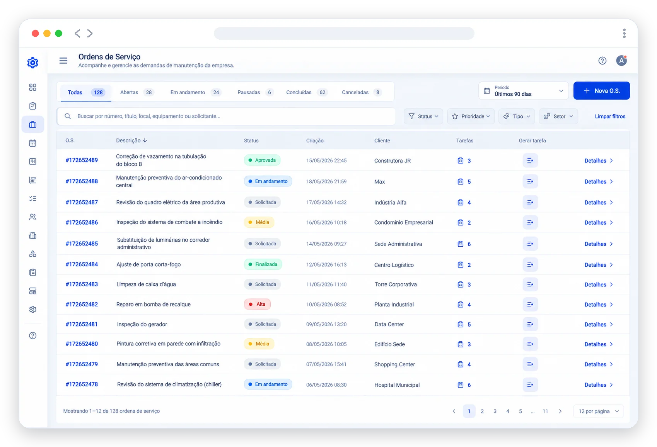Click text "Condomínio Empresarial"
Image resolution: width=657 pixels, height=447 pixels.
coord(404,223)
